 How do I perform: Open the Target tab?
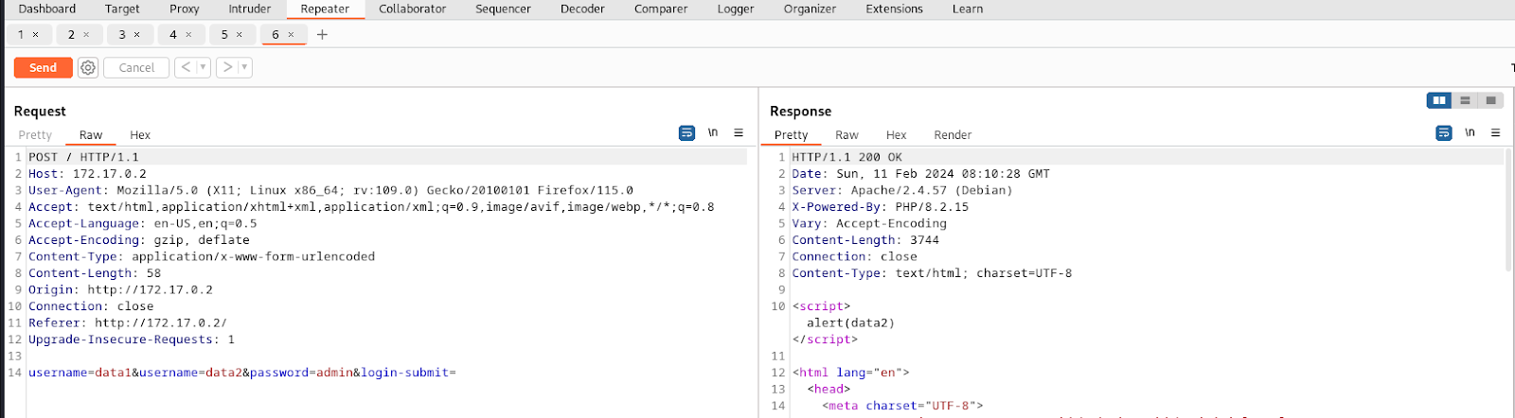tap(122, 9)
